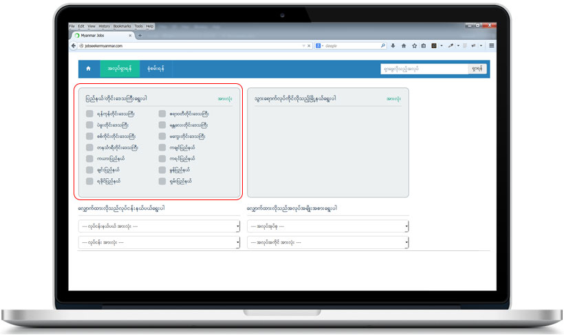Screen dimensions: 564x335
Task: Enable the Kachin State (ကချင်ပြည်နယ်) checkbox
Action: coord(162,147)
